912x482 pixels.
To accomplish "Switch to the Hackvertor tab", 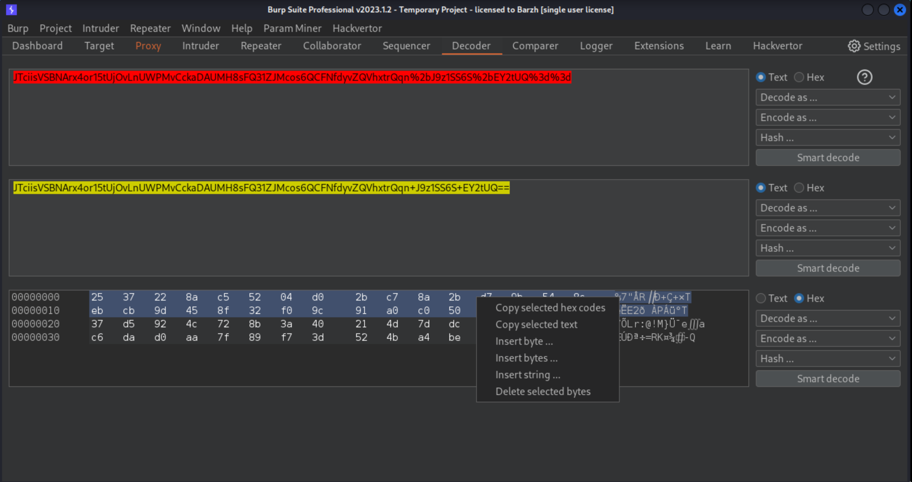I will [777, 46].
